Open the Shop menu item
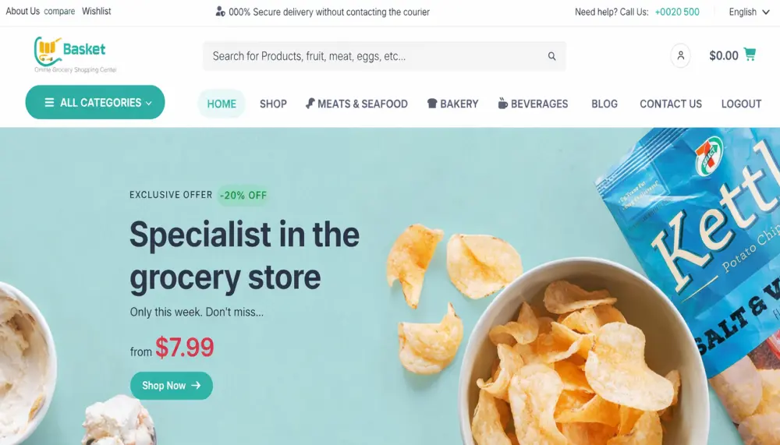 pos(273,104)
